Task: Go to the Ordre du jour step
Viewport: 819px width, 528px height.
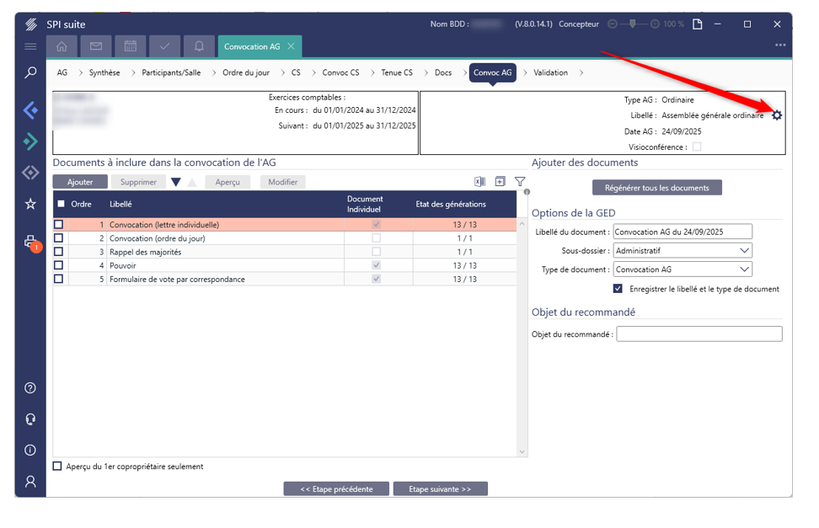Action: [x=245, y=73]
